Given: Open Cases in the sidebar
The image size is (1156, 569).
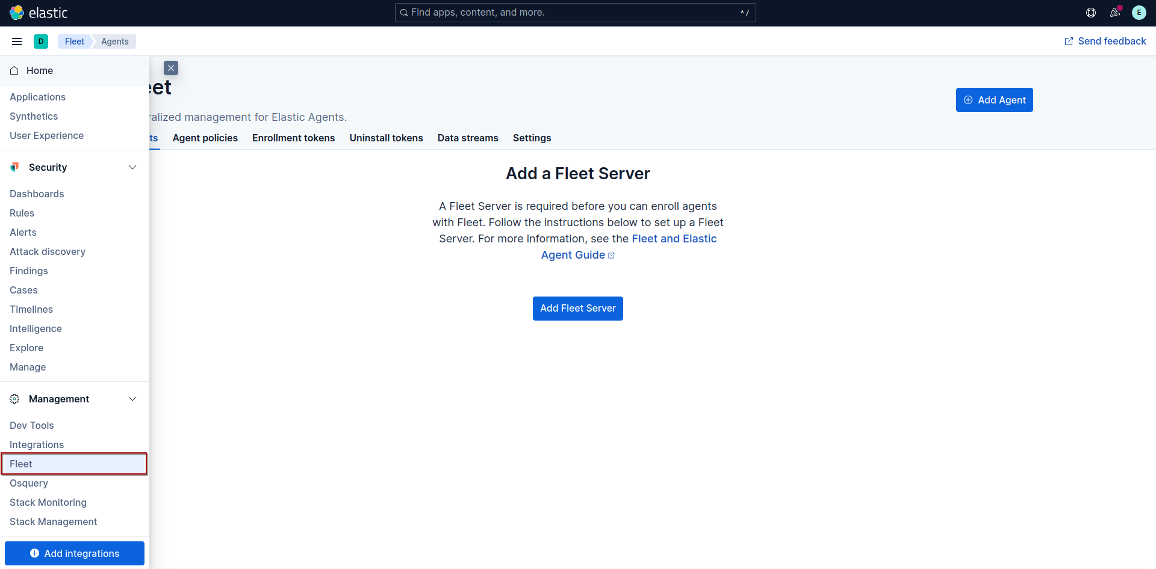Looking at the screenshot, I should pyautogui.click(x=23, y=290).
